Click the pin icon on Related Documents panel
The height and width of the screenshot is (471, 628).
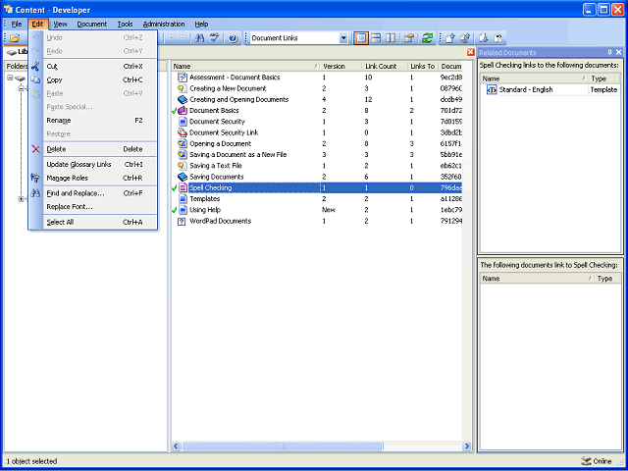pos(610,52)
